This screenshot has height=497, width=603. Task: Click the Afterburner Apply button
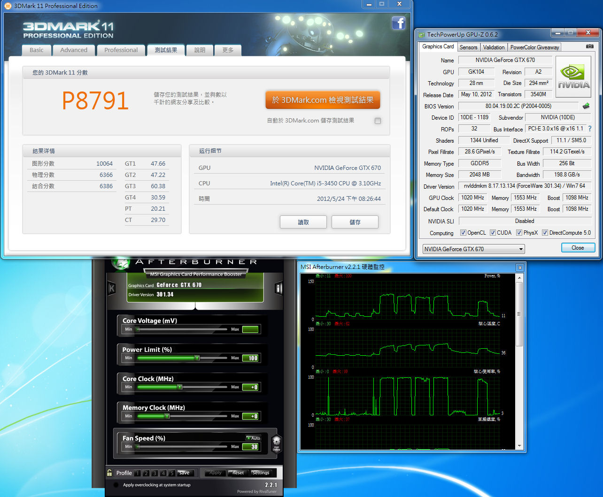coord(216,473)
